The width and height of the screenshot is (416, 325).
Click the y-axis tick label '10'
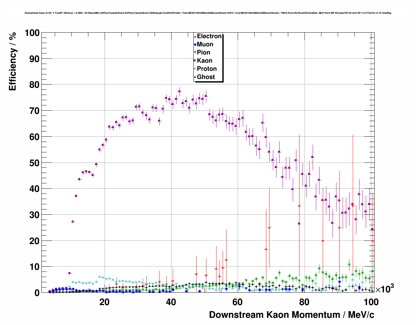point(34,267)
